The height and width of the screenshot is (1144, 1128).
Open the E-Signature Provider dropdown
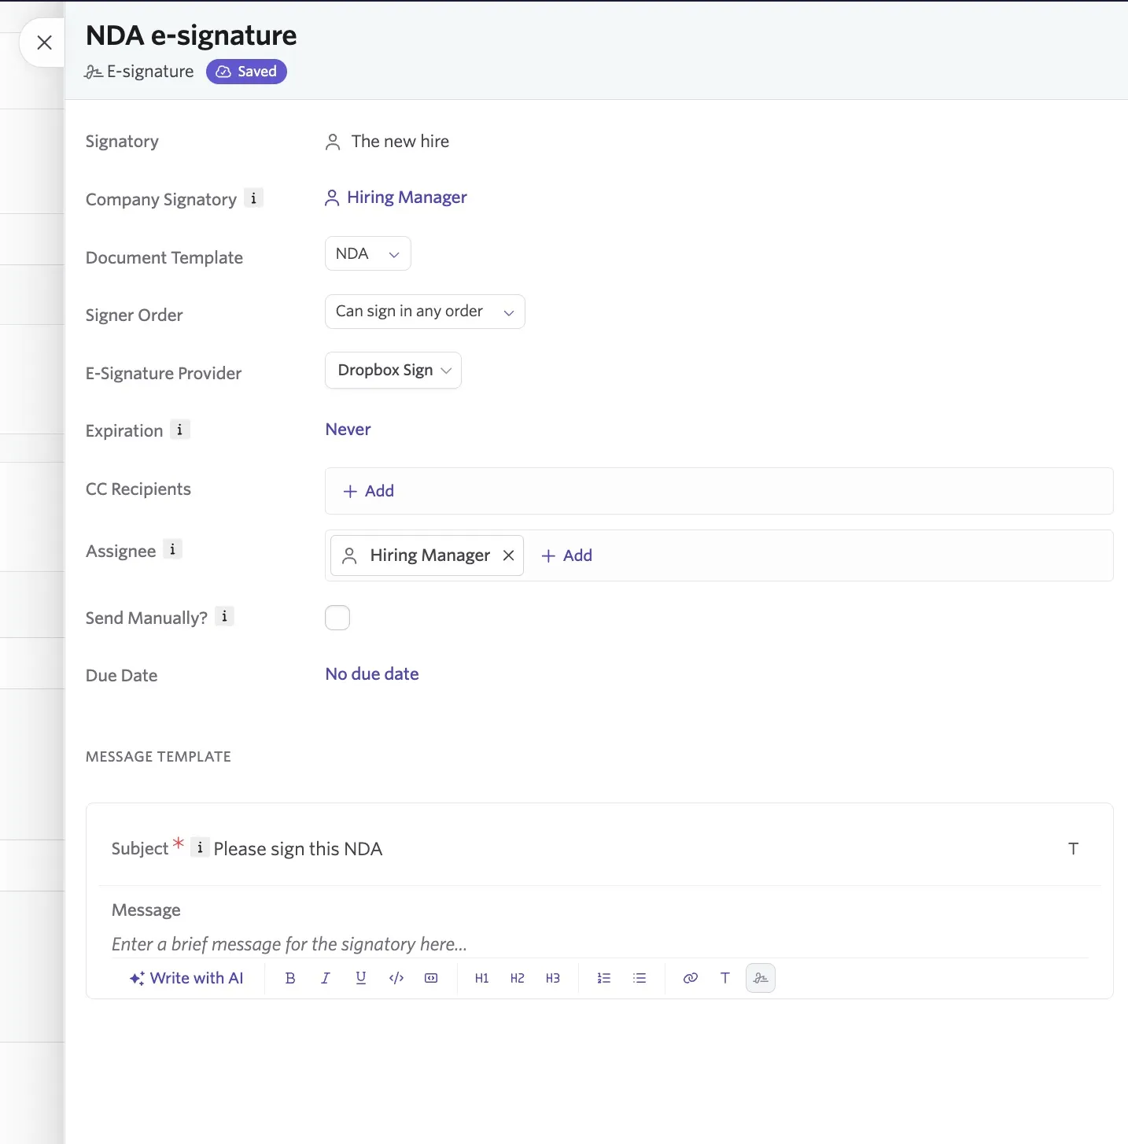[x=393, y=370]
